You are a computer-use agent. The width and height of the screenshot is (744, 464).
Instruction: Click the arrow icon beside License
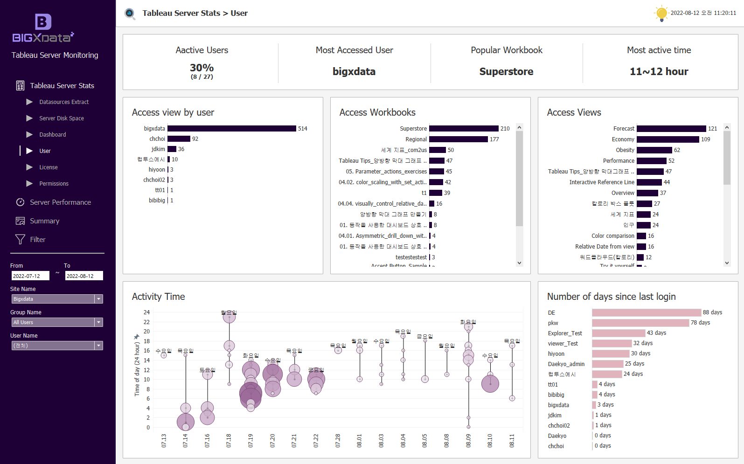[29, 167]
